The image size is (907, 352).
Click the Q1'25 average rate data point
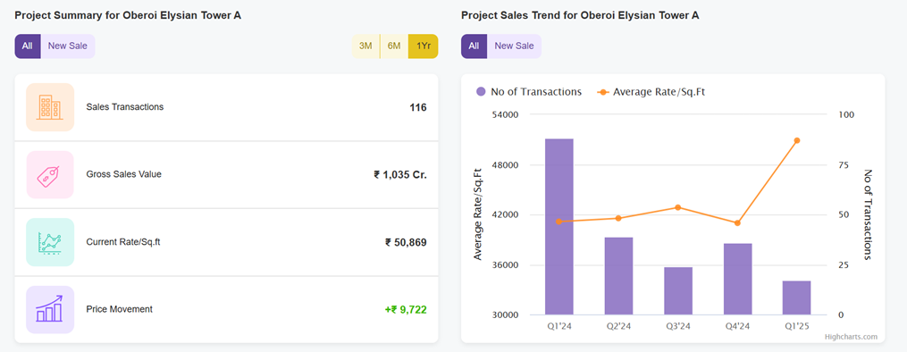(x=796, y=140)
